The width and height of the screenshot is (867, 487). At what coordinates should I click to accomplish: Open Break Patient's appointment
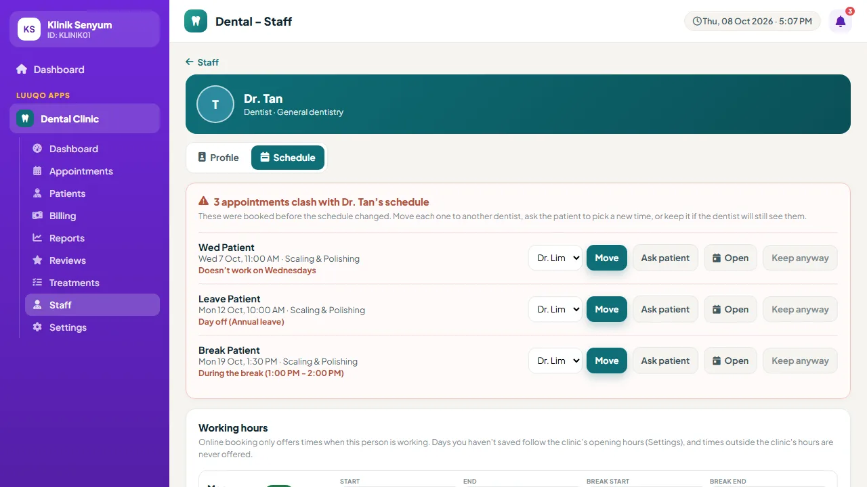pyautogui.click(x=730, y=361)
